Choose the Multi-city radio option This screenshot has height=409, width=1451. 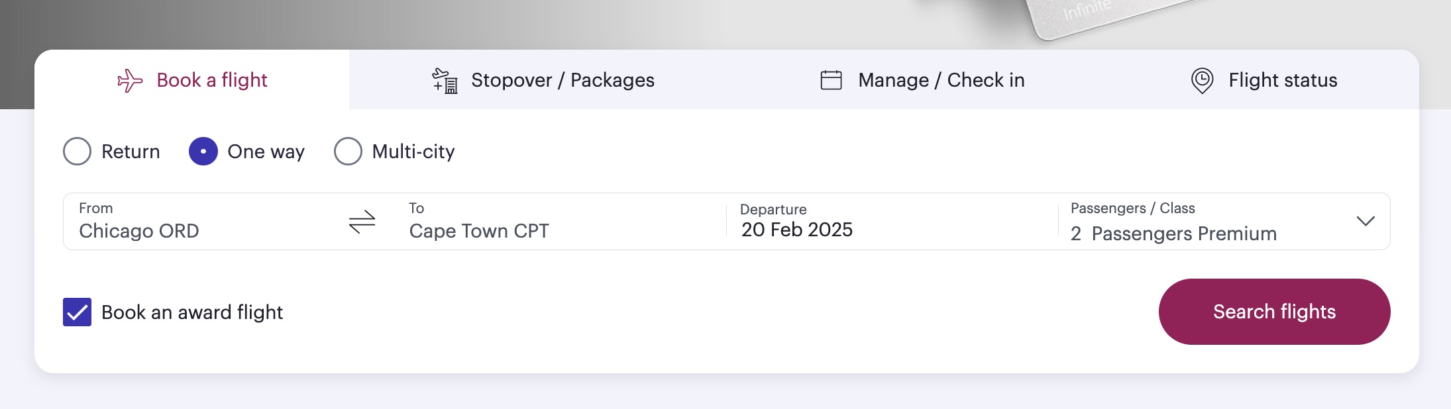(349, 152)
